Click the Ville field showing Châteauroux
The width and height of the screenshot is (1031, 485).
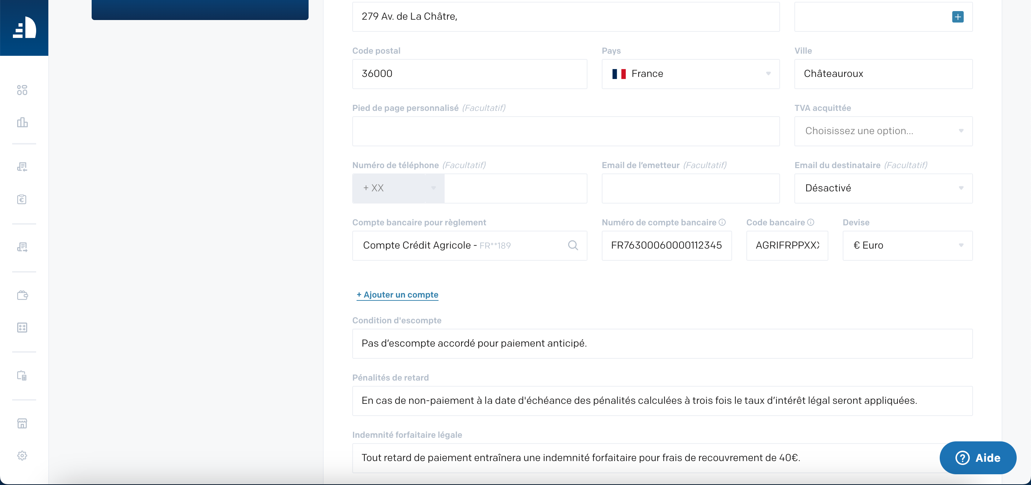(x=883, y=74)
